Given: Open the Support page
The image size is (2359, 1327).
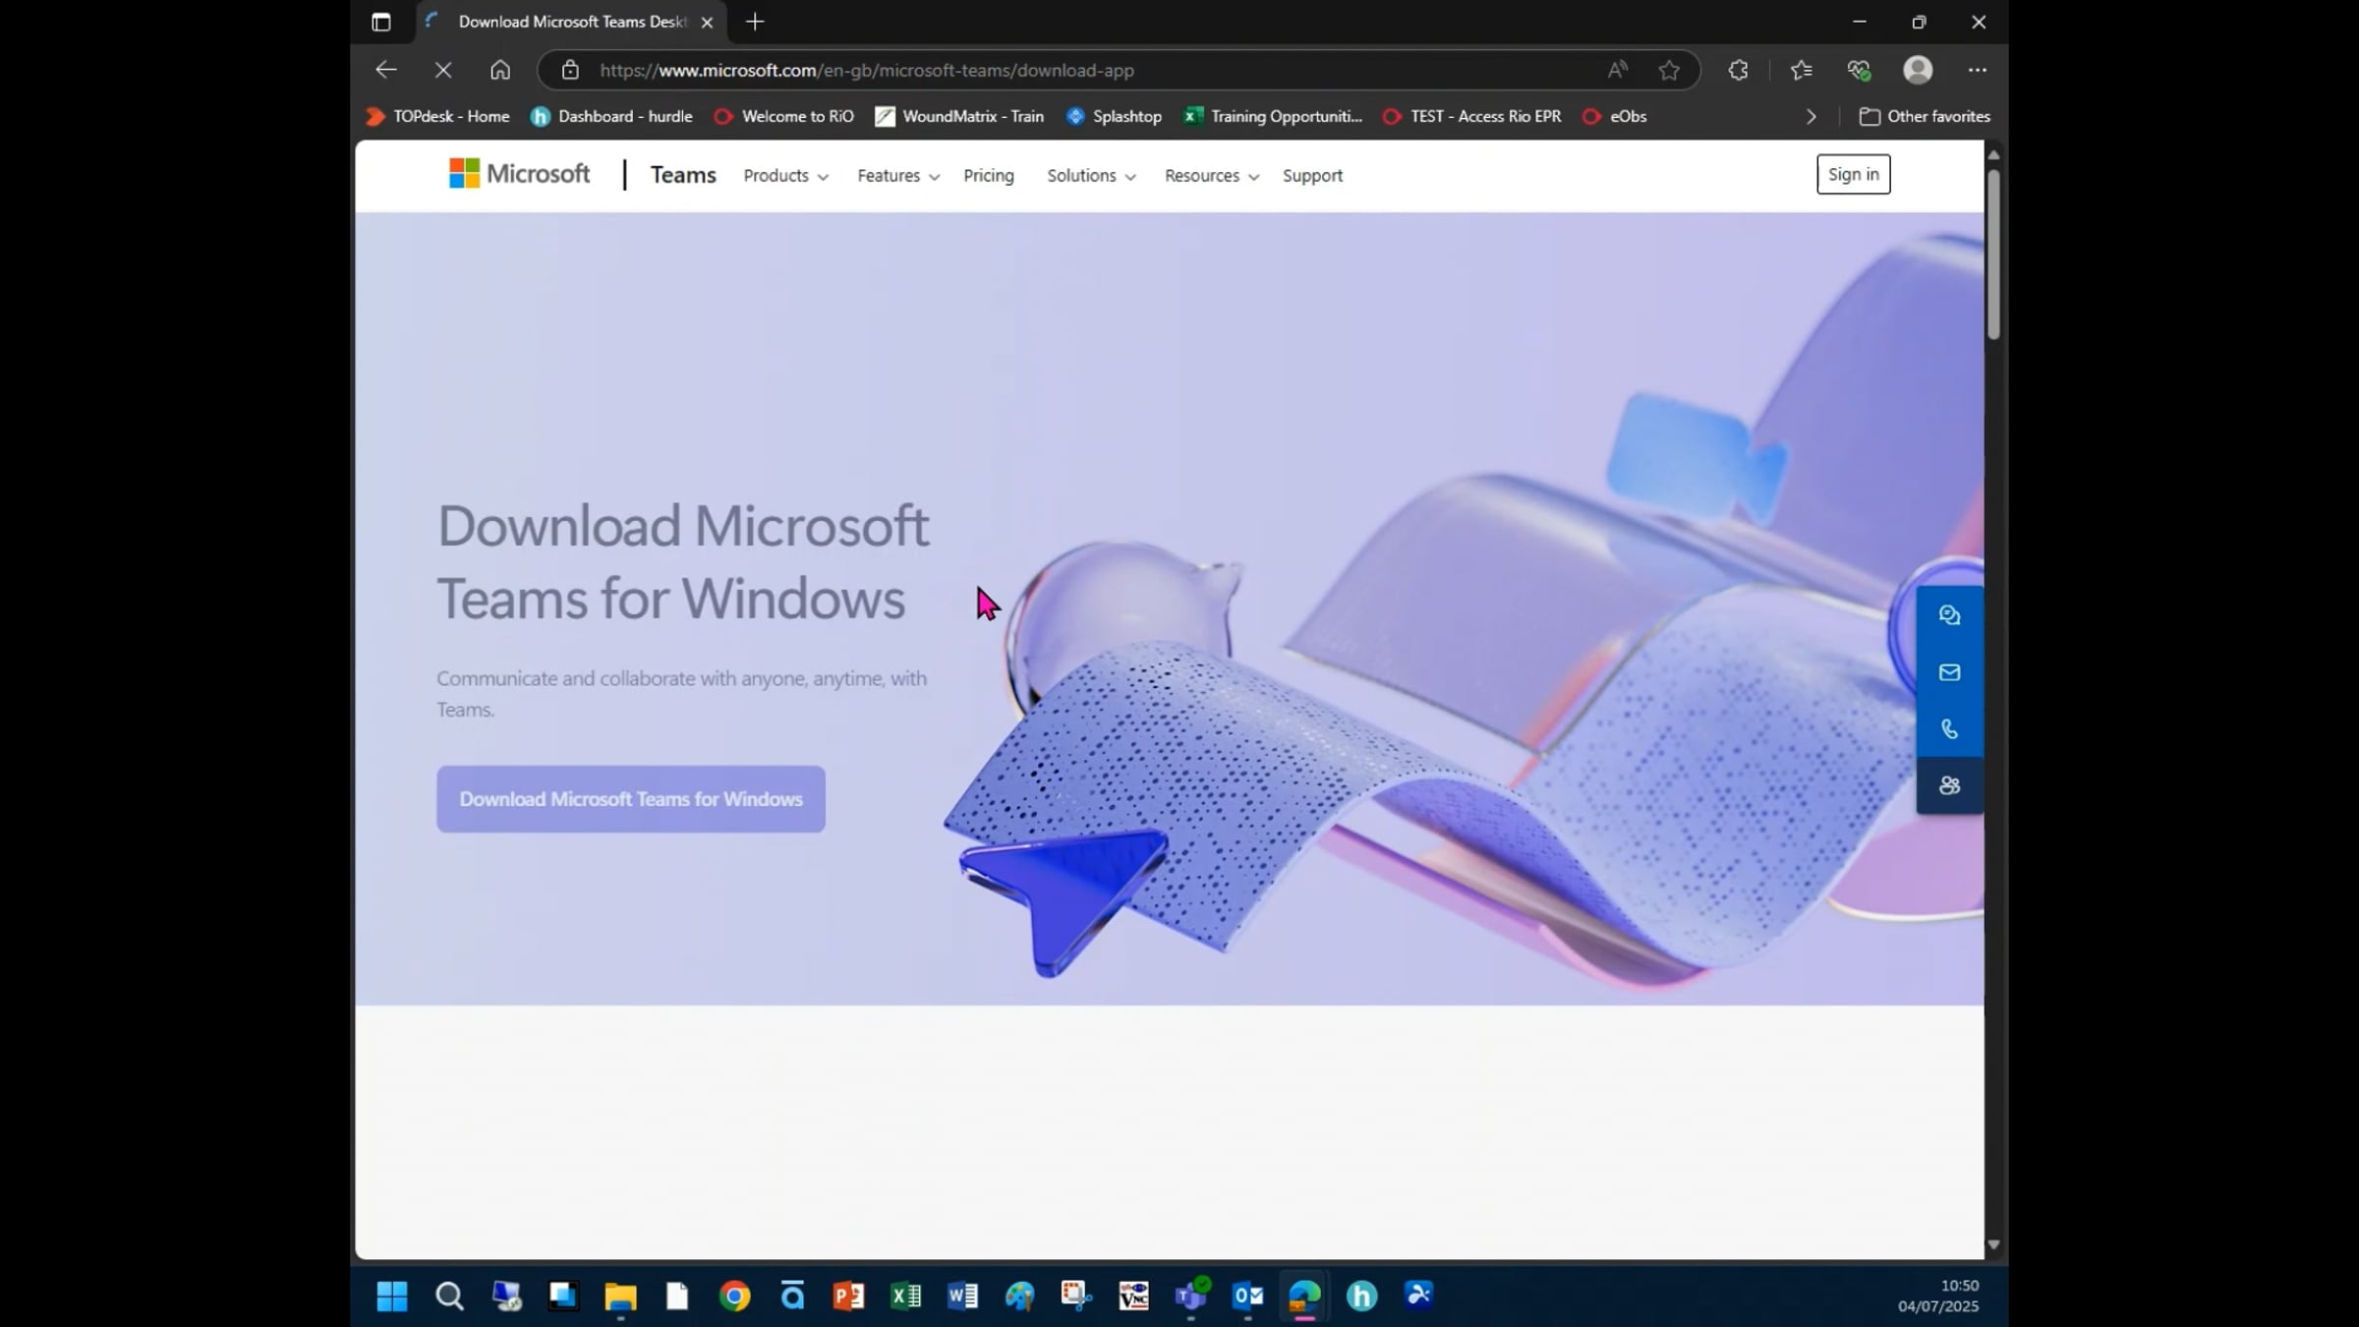Looking at the screenshot, I should [1312, 176].
